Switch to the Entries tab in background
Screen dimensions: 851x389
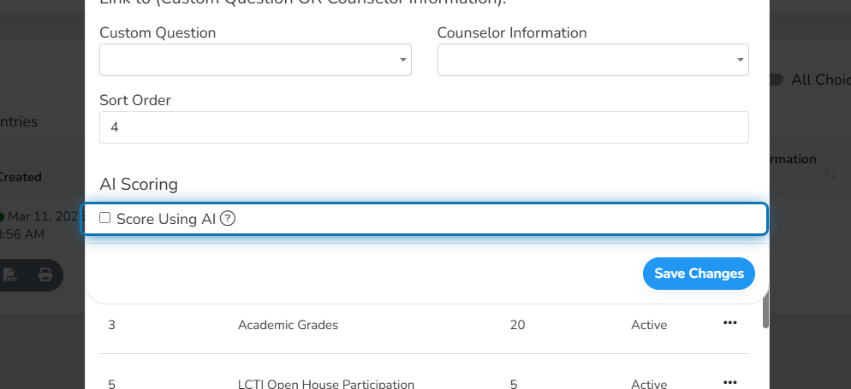click(x=19, y=122)
